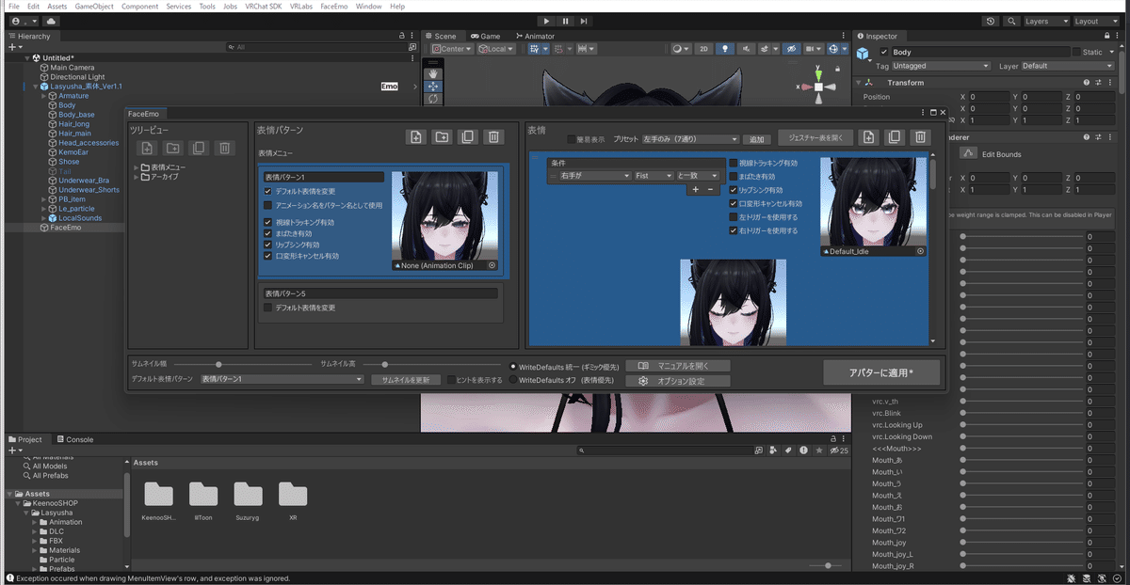
Task: Toggle デフォルト表情を変更 for 表情パターン1
Action: (x=268, y=191)
